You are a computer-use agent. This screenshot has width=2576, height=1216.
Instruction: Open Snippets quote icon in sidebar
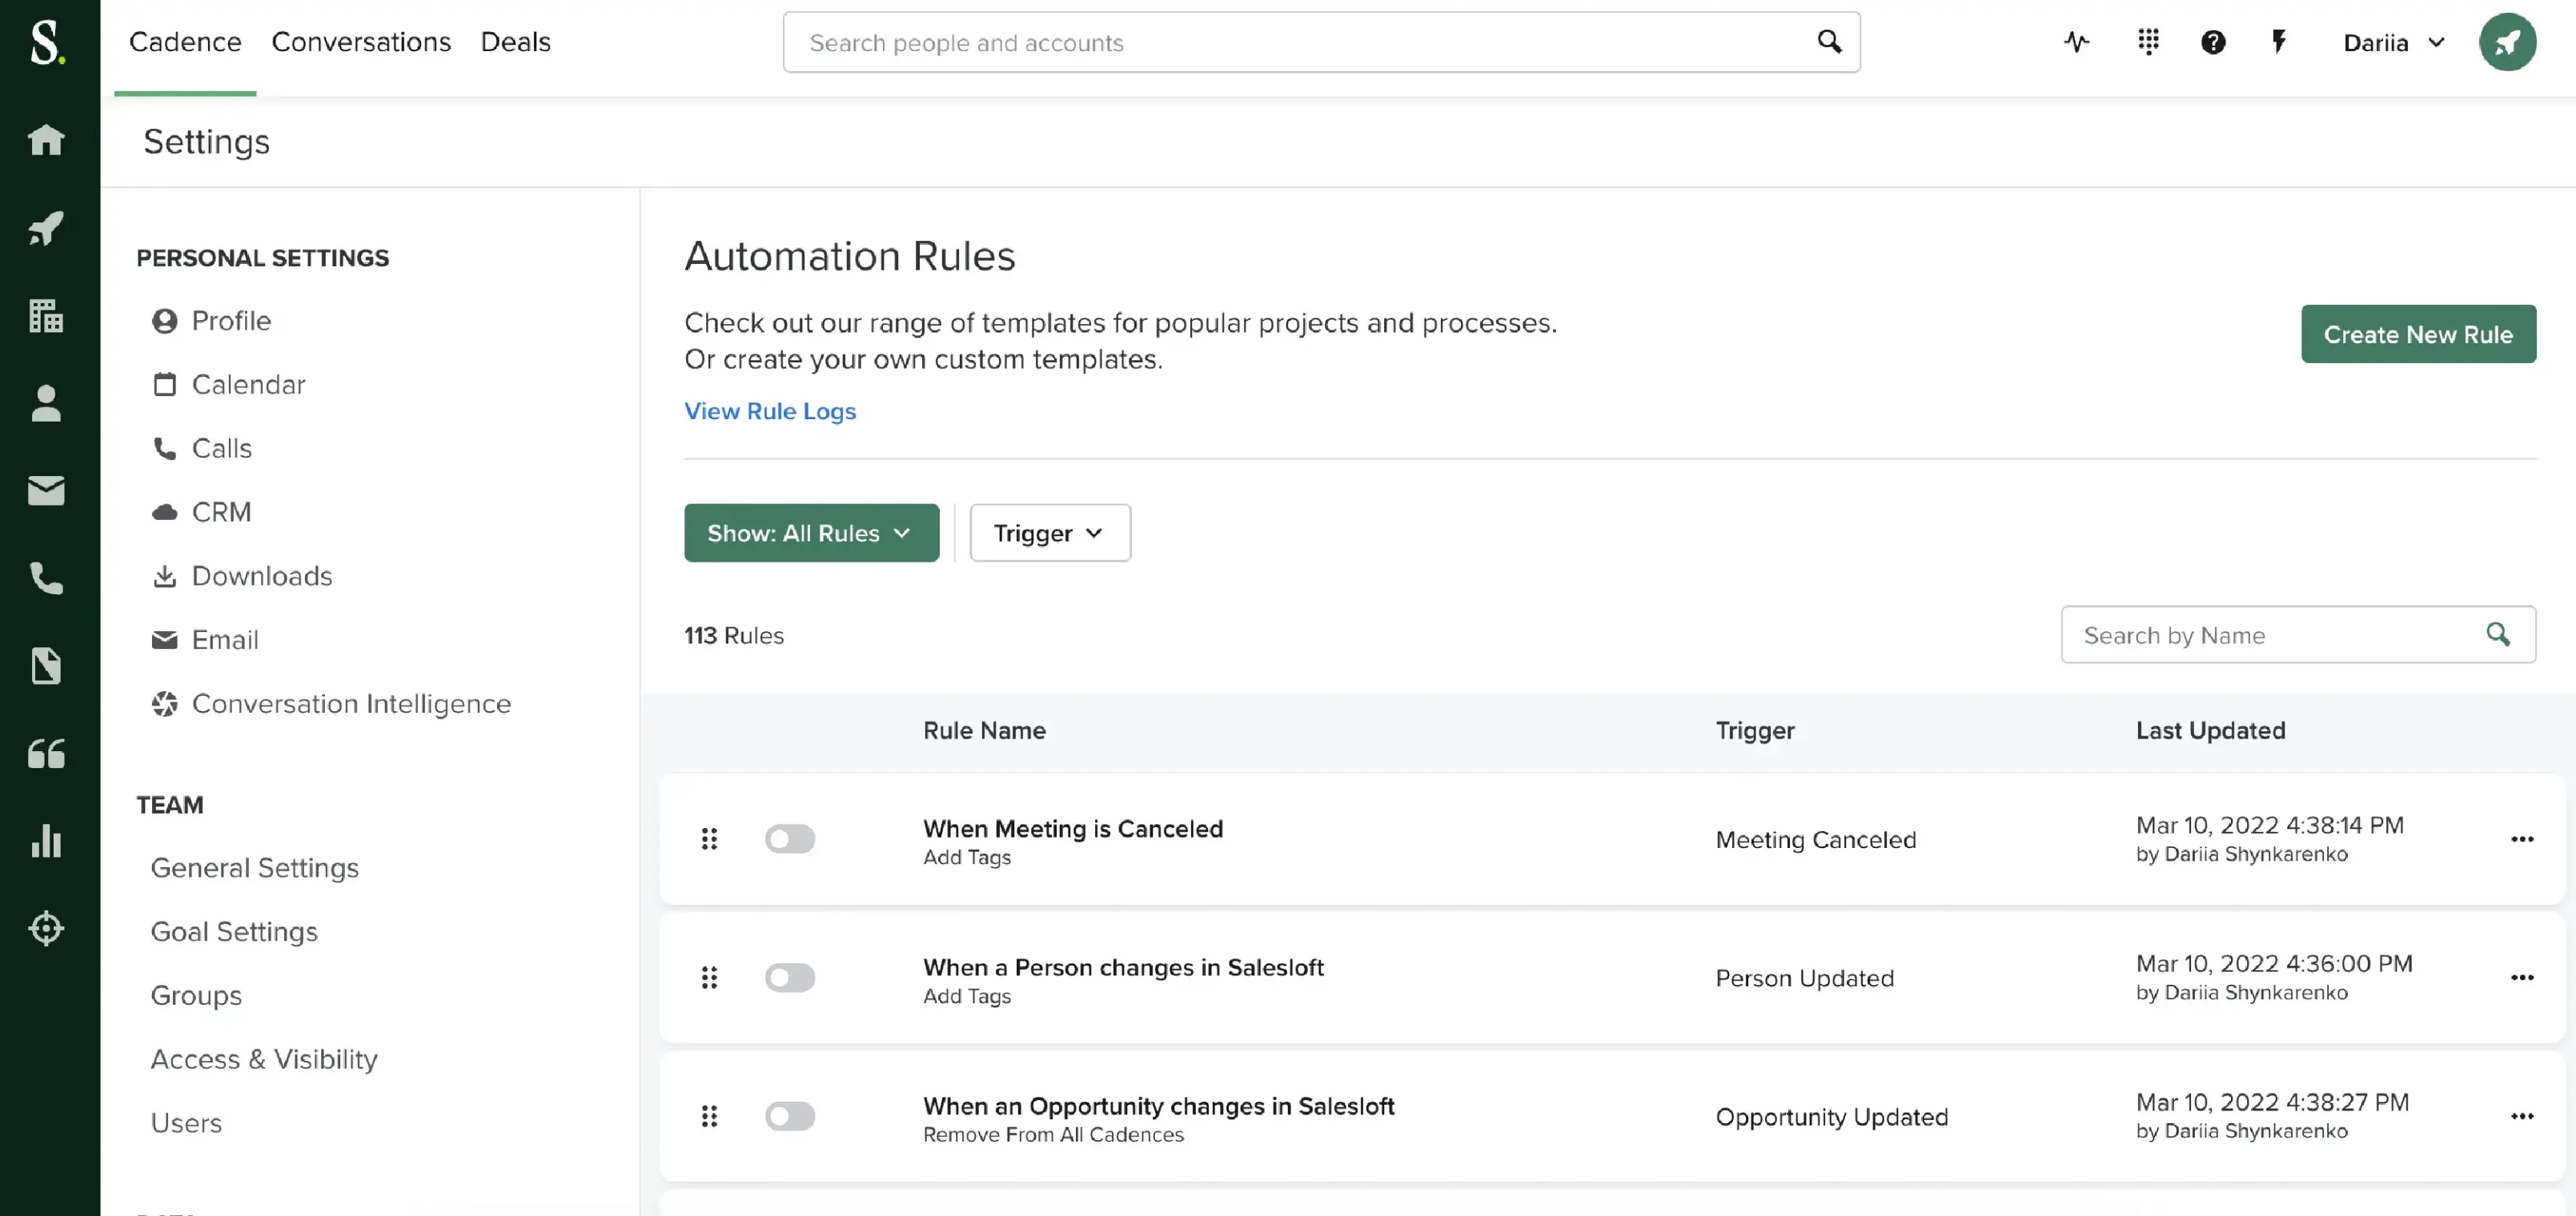(46, 754)
